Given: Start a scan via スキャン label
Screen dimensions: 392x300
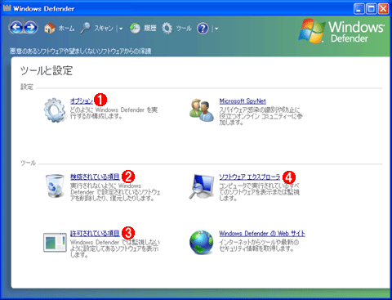Looking at the screenshot, I should (x=104, y=29).
